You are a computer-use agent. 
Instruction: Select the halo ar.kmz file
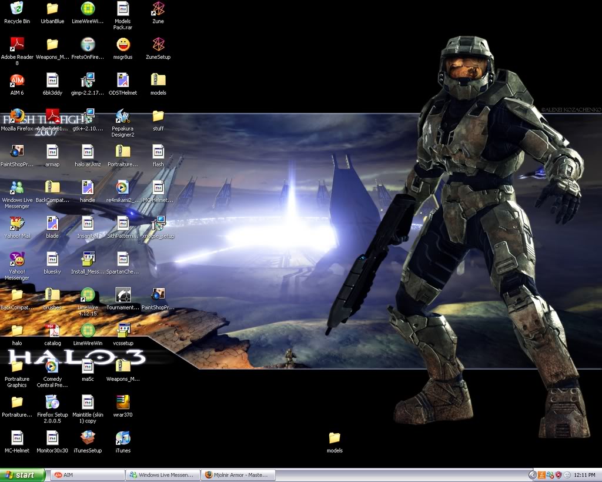(88, 152)
